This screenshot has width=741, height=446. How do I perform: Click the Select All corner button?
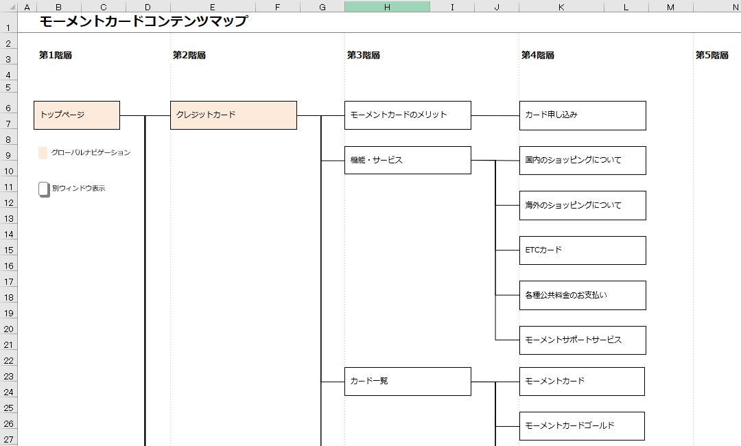click(x=8, y=6)
